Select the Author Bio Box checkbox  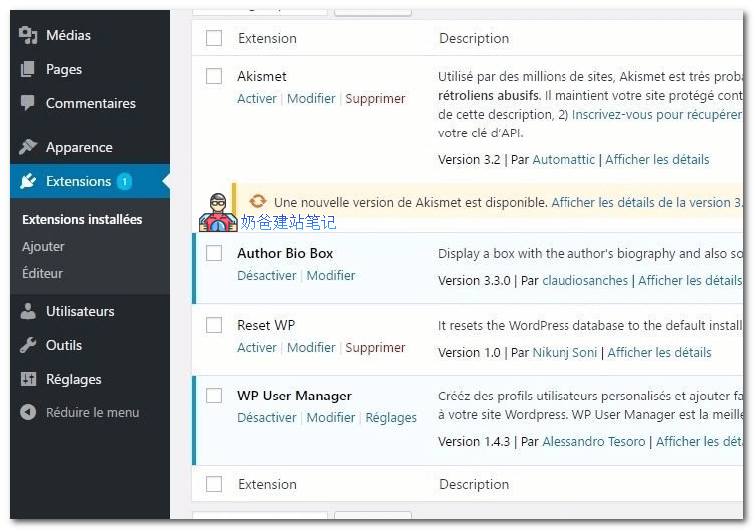214,253
